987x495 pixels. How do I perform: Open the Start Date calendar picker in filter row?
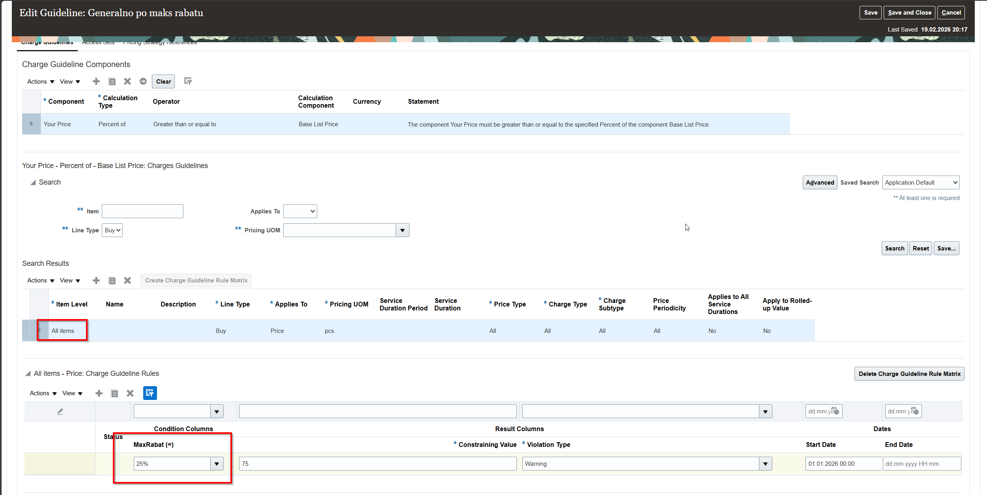pyautogui.click(x=835, y=411)
